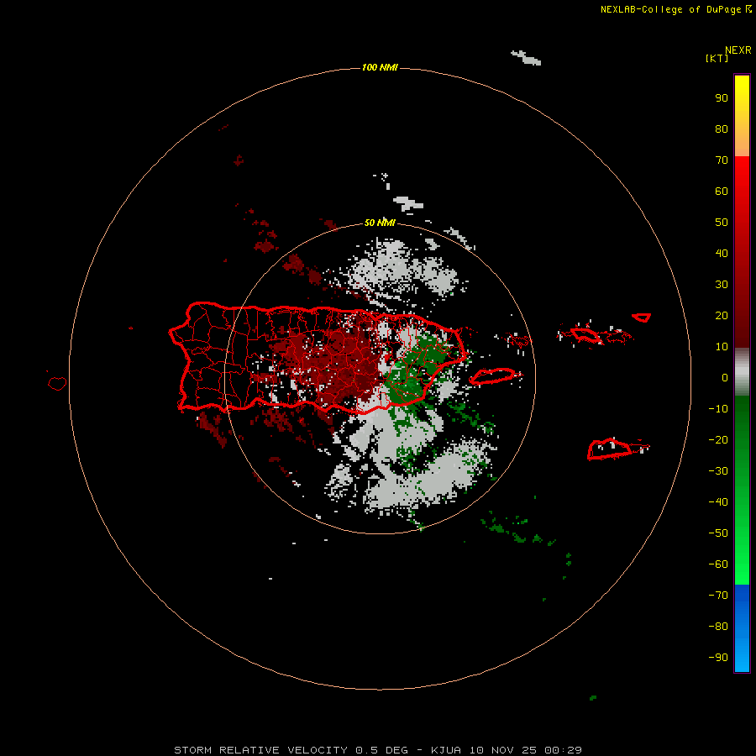Click the positive 20 knot scale label

pos(722,315)
